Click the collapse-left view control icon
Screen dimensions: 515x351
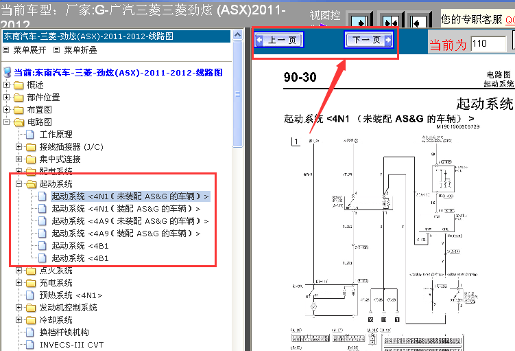[x=418, y=21]
